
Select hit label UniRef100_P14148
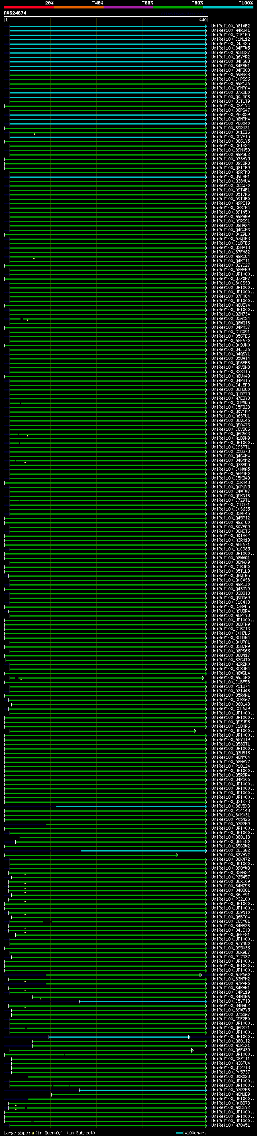(230, 810)
